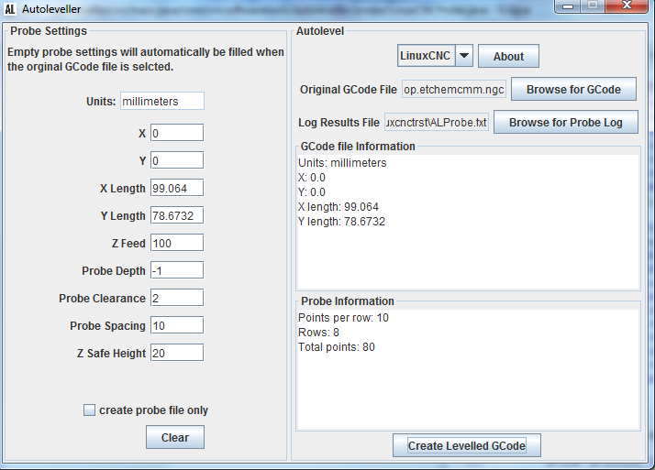Enable the create probe file only checkbox

(89, 410)
